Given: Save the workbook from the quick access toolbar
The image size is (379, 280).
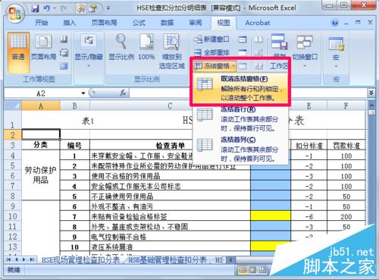Looking at the screenshot, I should 35,8.
